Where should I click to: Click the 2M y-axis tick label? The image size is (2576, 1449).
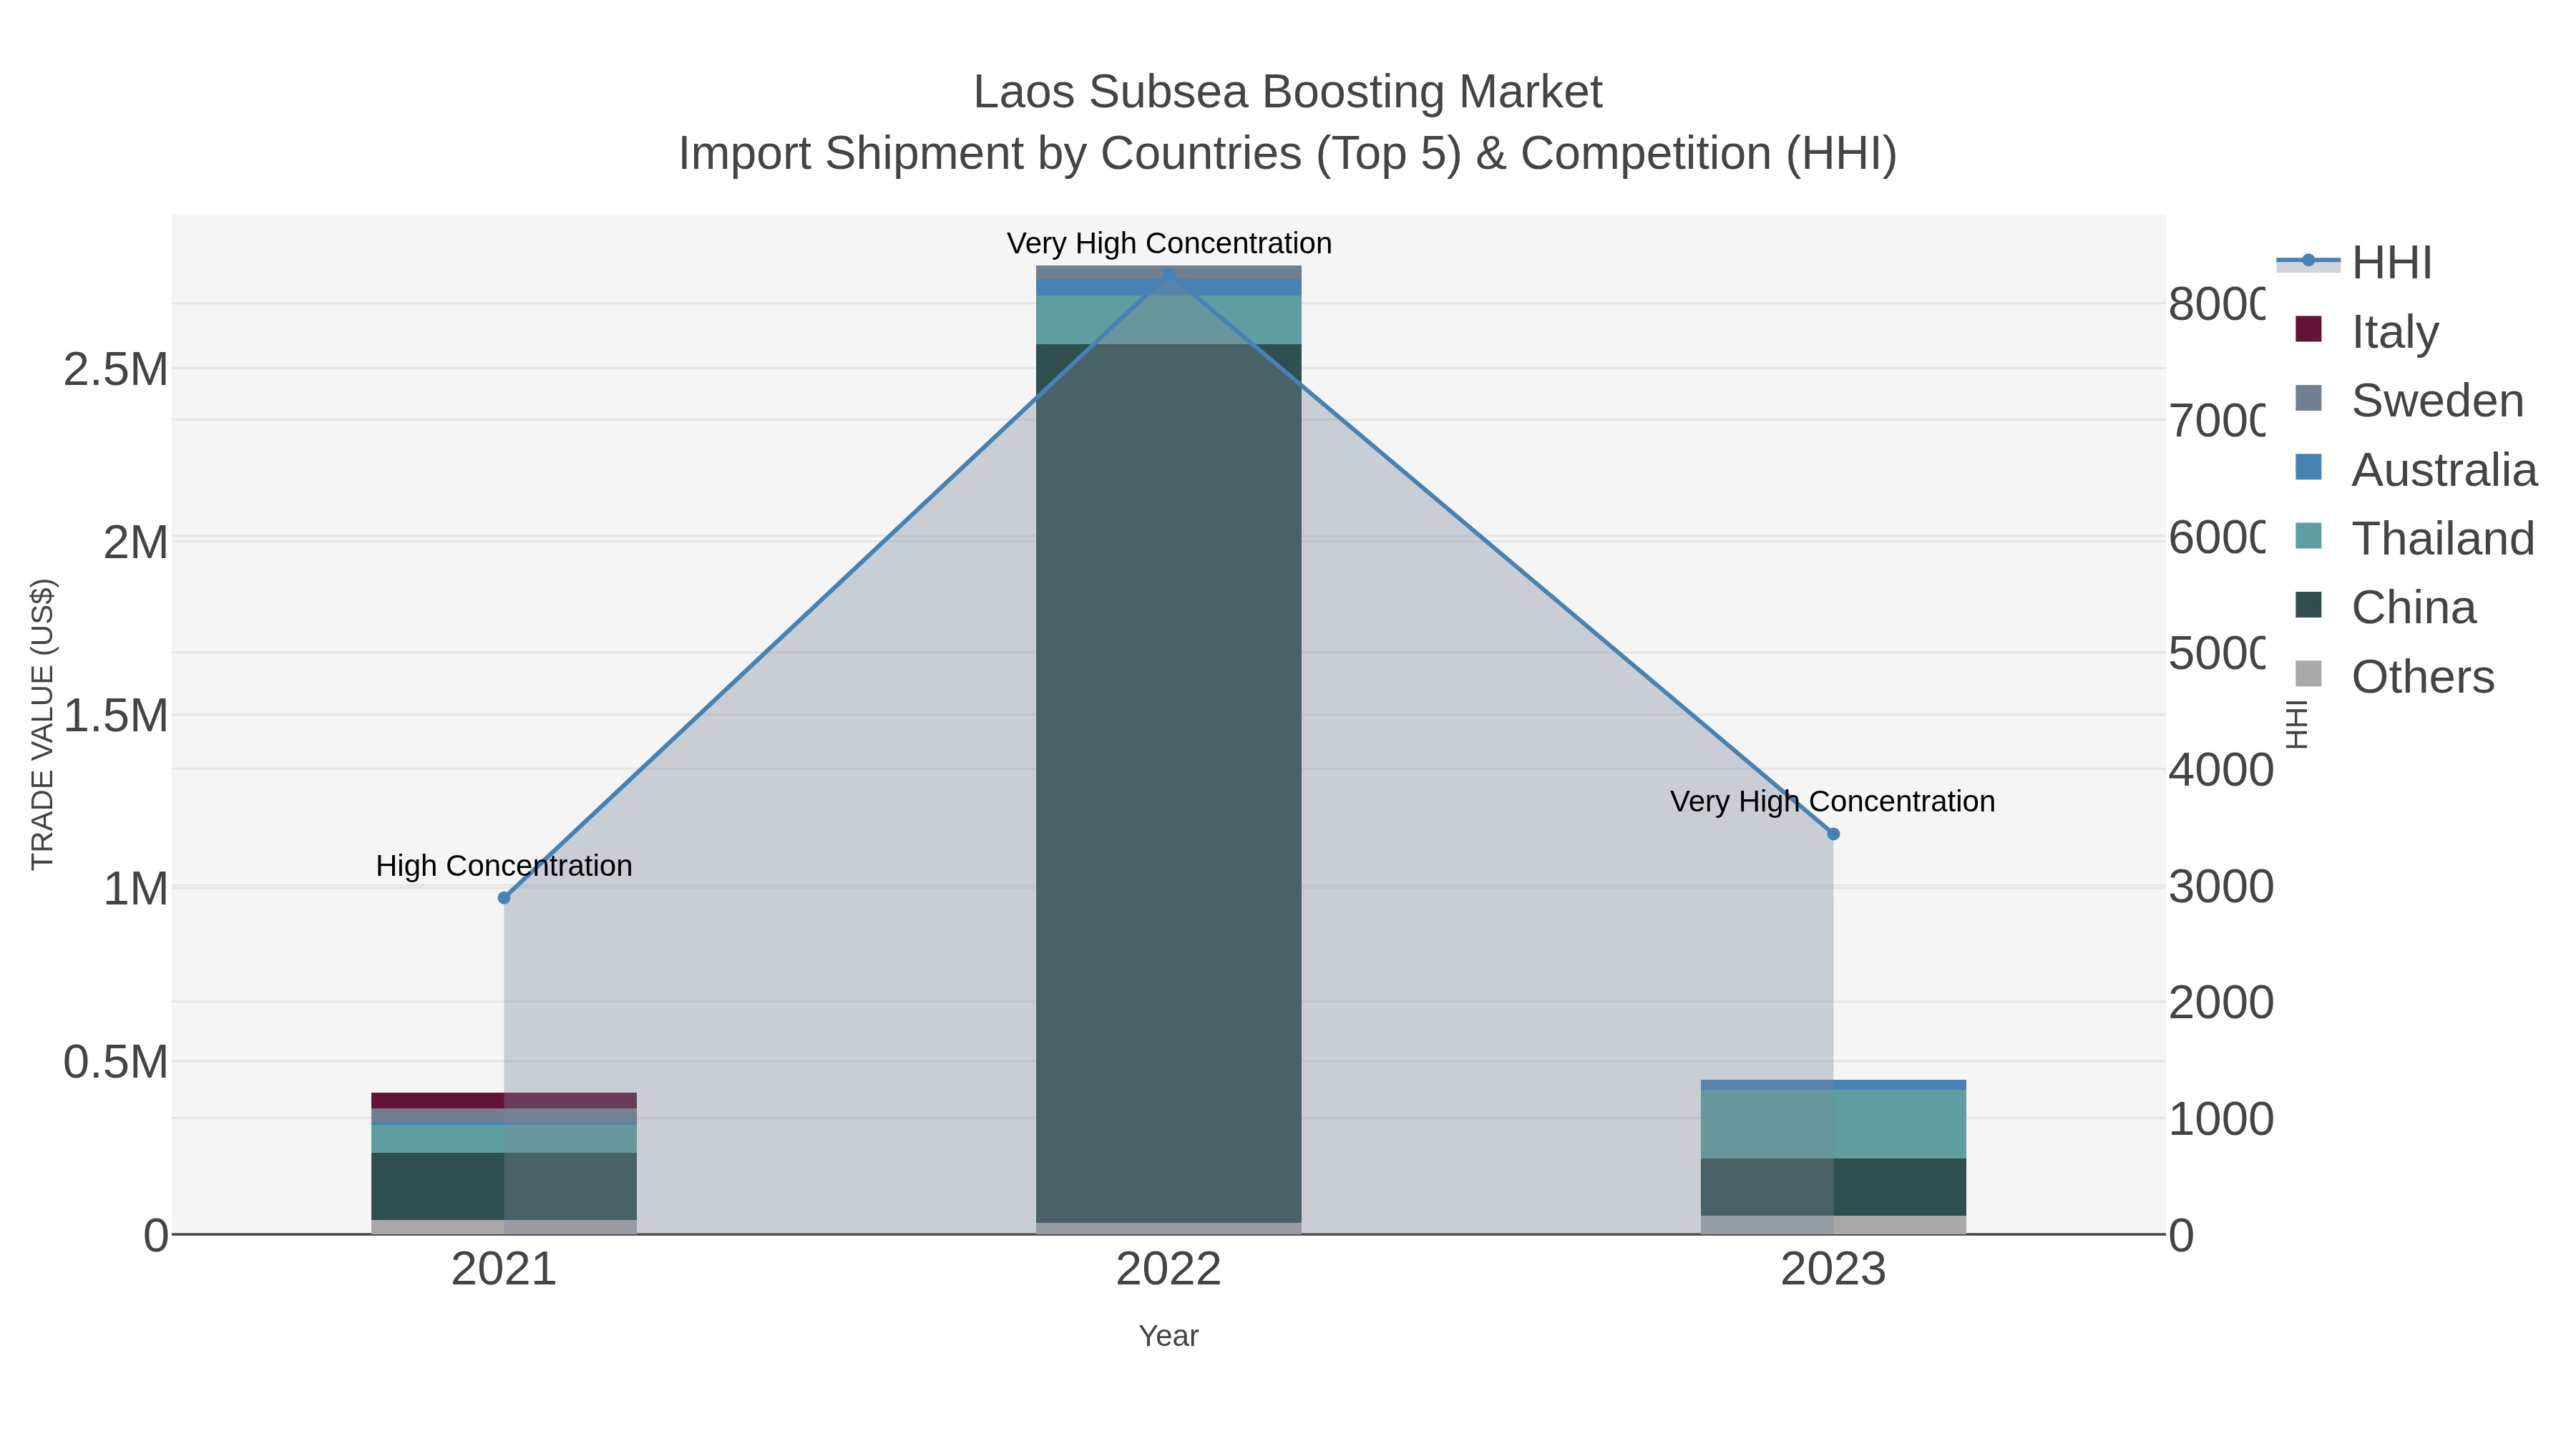click(136, 543)
